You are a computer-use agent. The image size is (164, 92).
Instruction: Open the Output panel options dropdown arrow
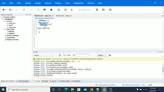coord(158,52)
